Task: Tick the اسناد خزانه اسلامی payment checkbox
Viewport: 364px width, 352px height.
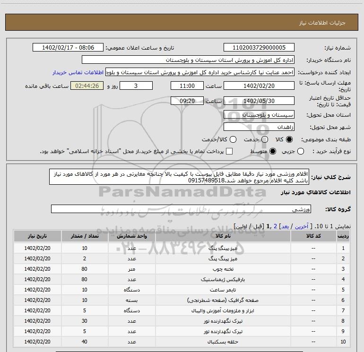Action: click(229, 151)
